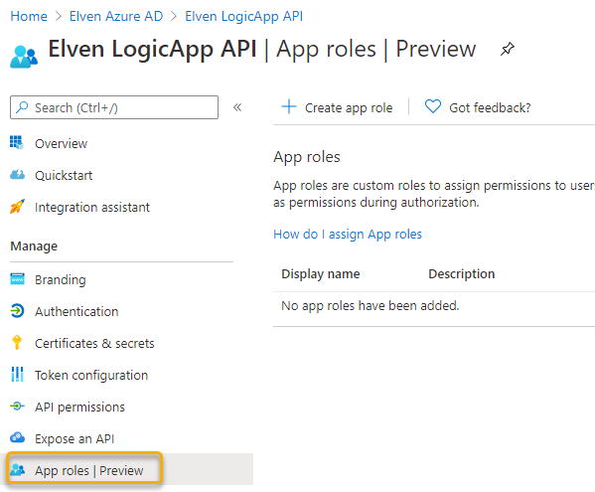Click the Search (Ctrl+/) input field
Viewport: 595px width, 492px height.
[x=114, y=107]
